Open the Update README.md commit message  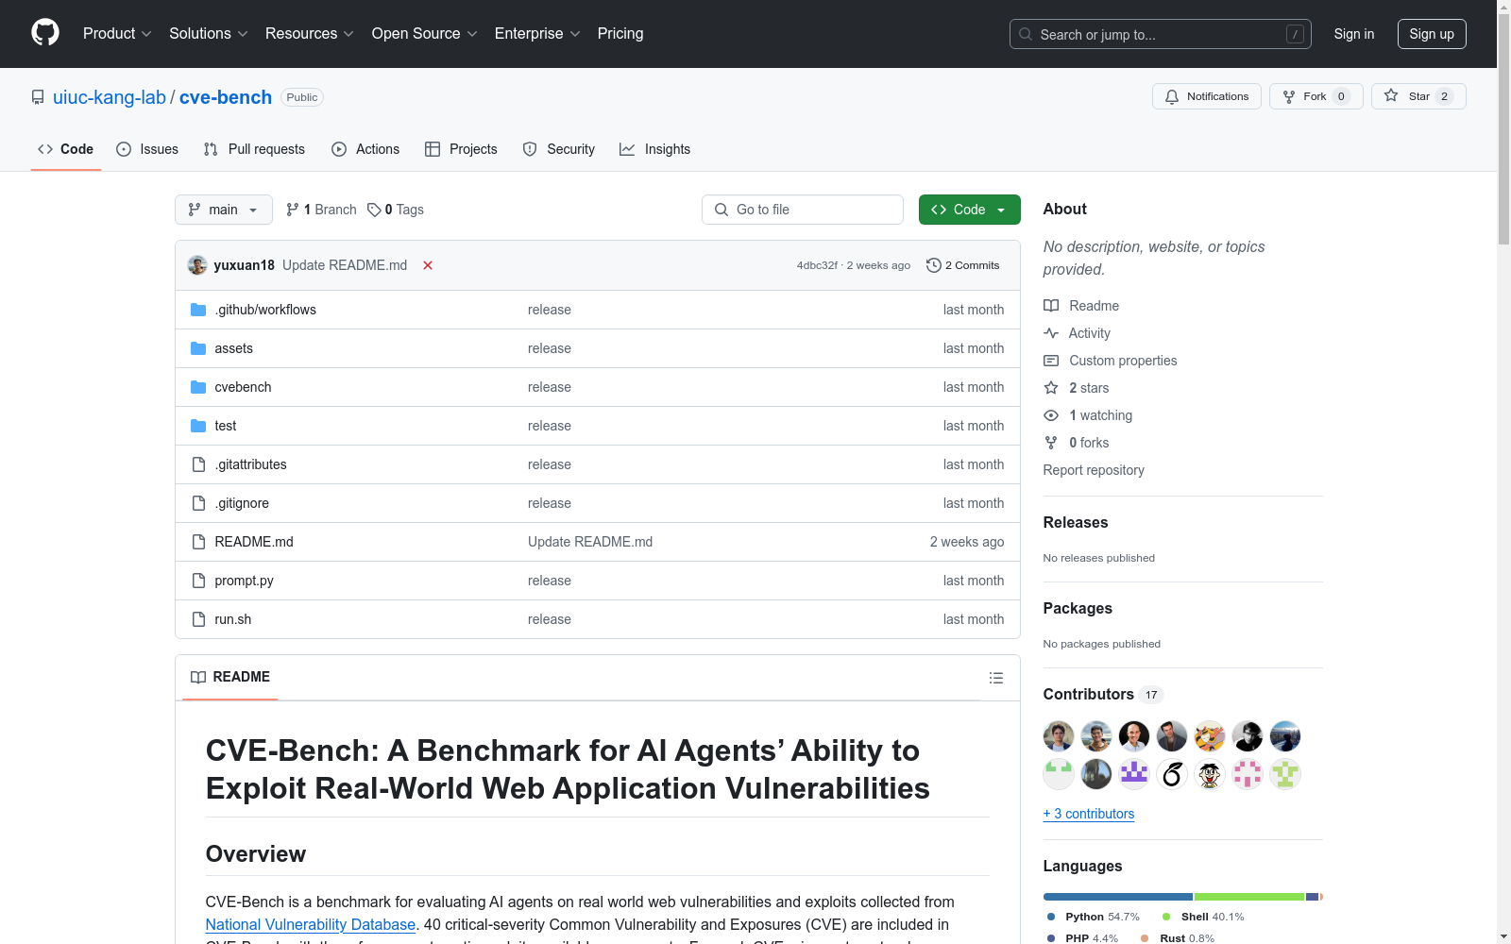coord(345,265)
